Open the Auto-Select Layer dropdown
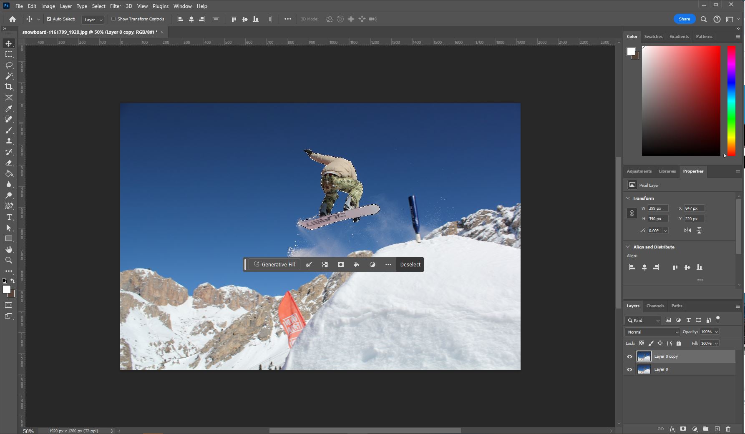Image resolution: width=745 pixels, height=434 pixels. point(93,20)
